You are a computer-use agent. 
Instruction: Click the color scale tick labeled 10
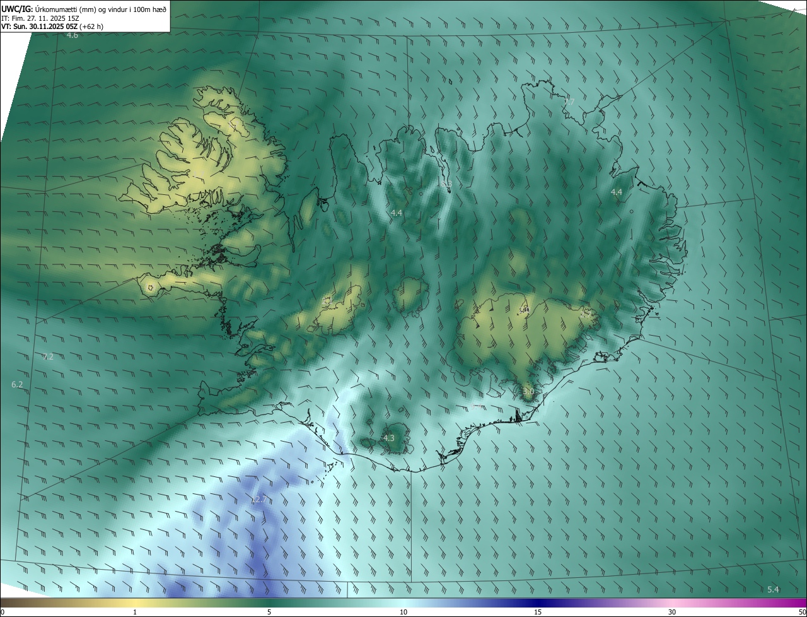(x=403, y=612)
